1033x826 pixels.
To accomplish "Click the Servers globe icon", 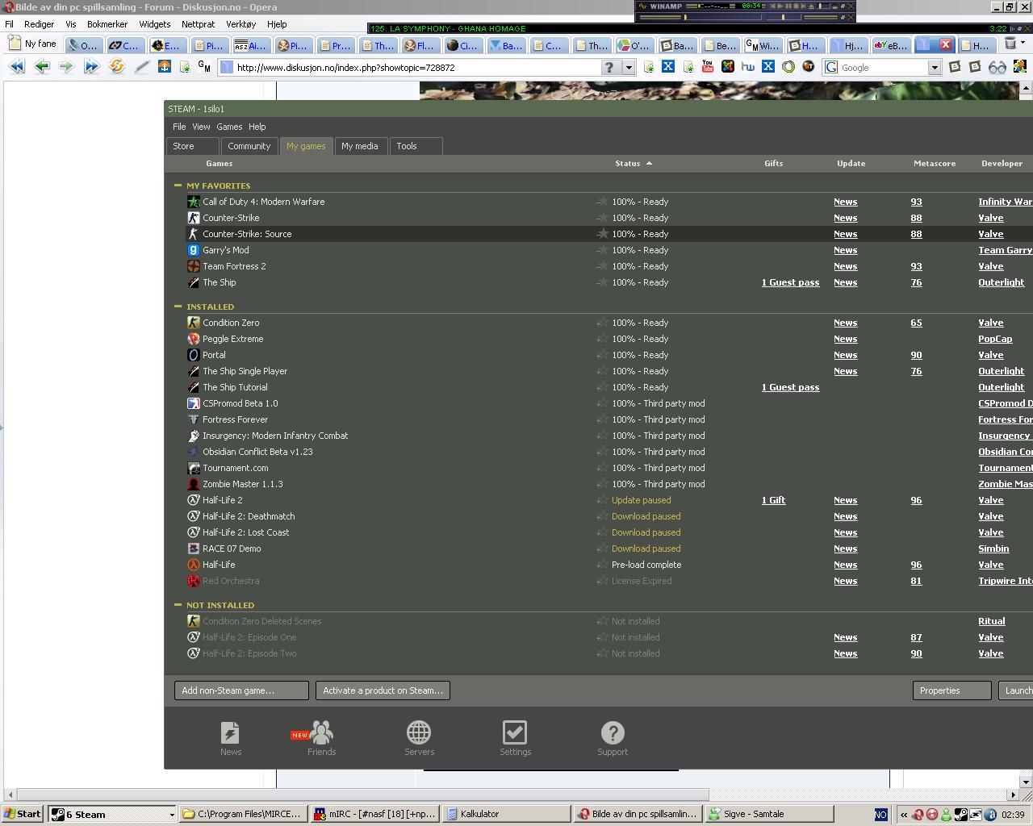I will click(418, 732).
